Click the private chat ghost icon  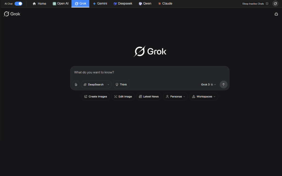tap(276, 14)
